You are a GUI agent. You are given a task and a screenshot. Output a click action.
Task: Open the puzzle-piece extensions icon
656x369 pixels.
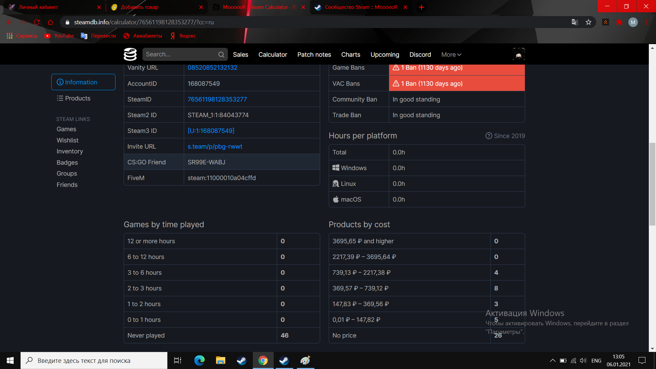pyautogui.click(x=619, y=22)
